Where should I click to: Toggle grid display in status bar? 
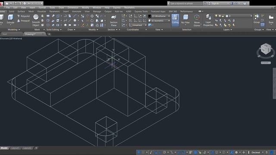click(139, 152)
